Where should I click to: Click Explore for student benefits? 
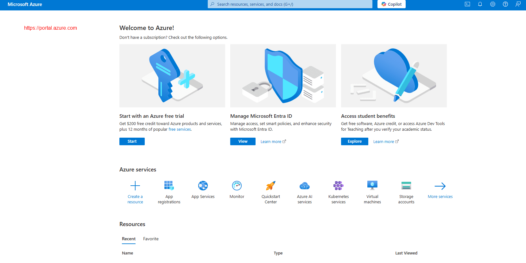(354, 141)
